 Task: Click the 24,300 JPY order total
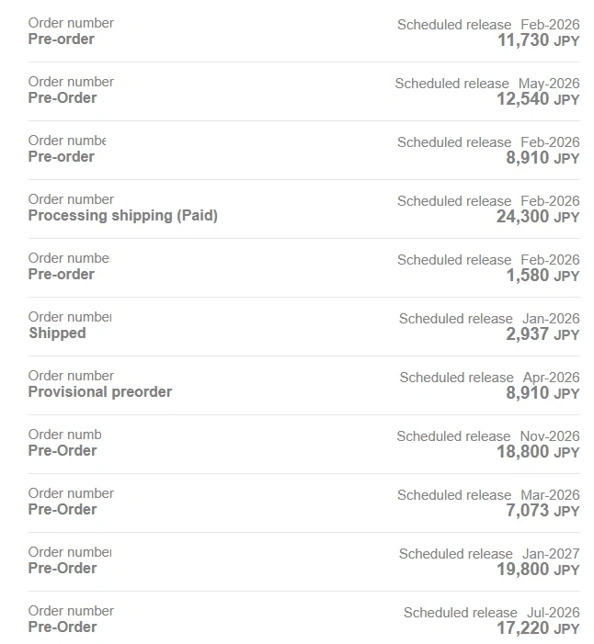(538, 217)
